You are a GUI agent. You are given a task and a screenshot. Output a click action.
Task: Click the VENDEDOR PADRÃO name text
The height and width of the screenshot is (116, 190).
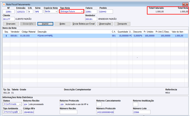(x=107, y=19)
